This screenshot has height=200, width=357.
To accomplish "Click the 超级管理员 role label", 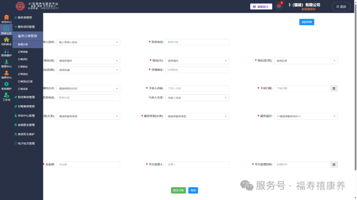I will click(308, 9).
